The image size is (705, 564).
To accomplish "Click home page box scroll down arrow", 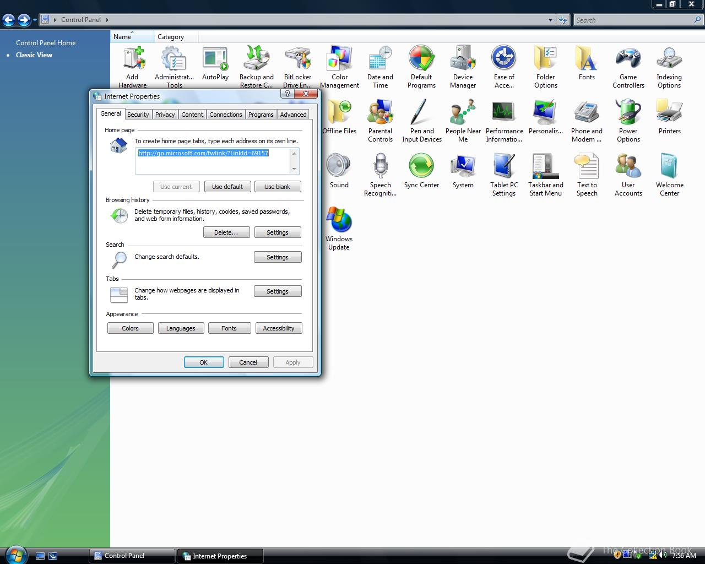I will point(294,169).
